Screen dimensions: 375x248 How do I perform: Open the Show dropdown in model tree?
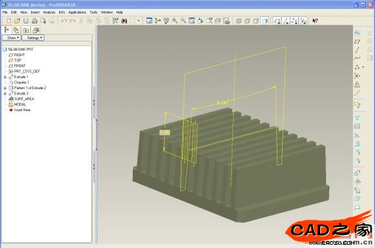tap(12, 38)
